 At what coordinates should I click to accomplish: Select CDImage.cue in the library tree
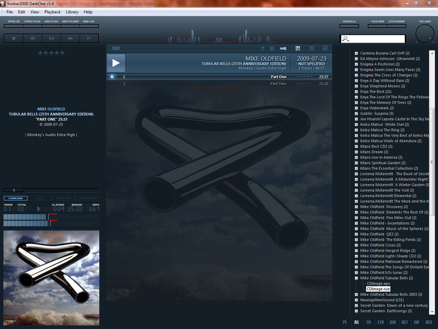(378, 289)
